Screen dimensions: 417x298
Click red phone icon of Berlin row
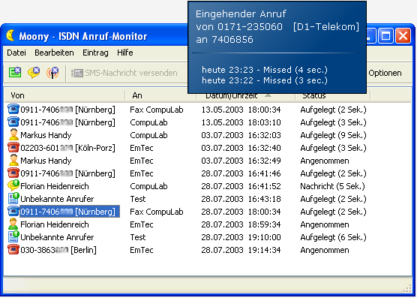[13, 250]
